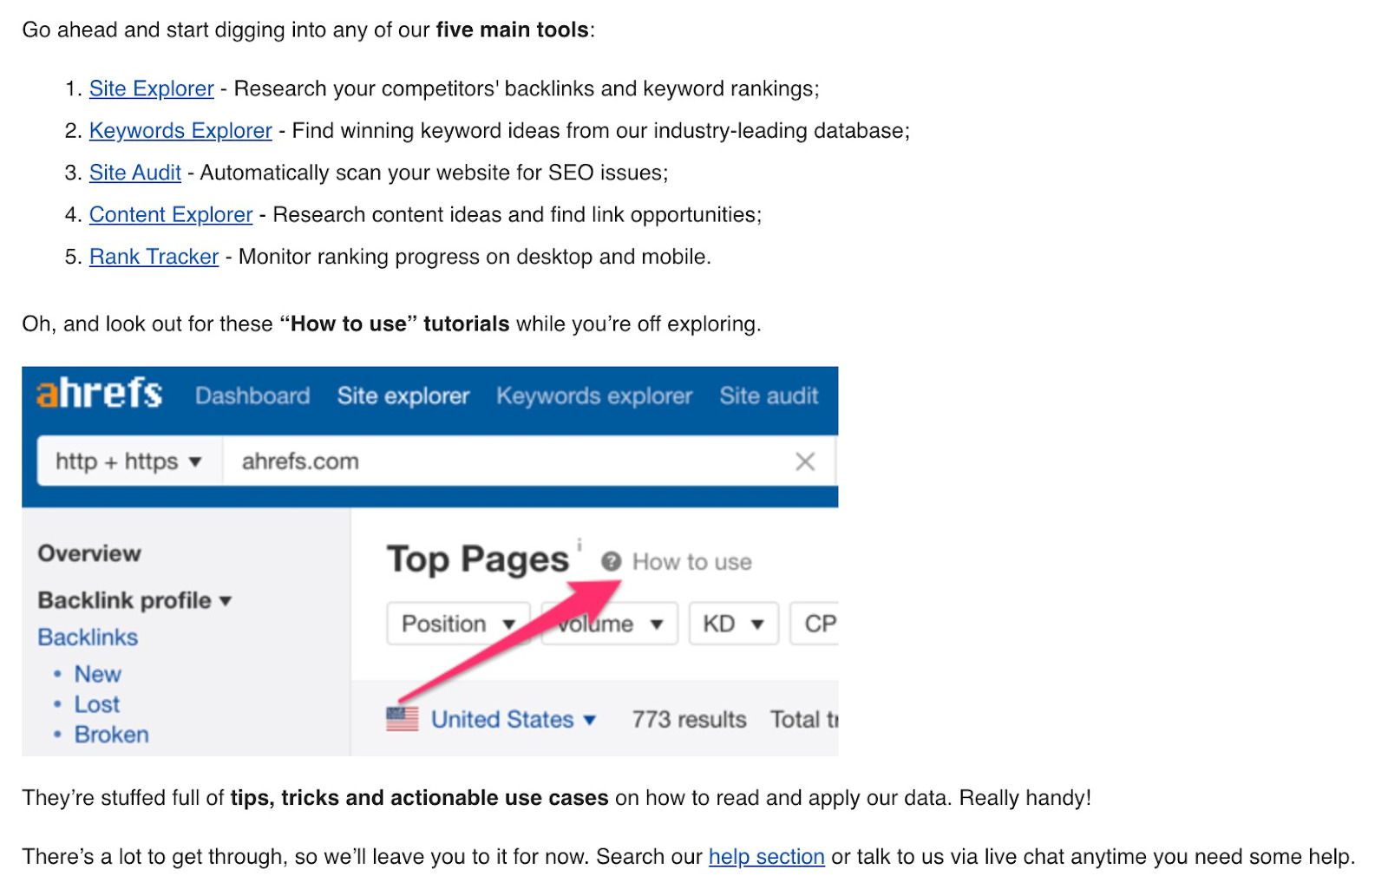Open the Site Explorer link
The height and width of the screenshot is (889, 1388).
pyautogui.click(x=151, y=88)
